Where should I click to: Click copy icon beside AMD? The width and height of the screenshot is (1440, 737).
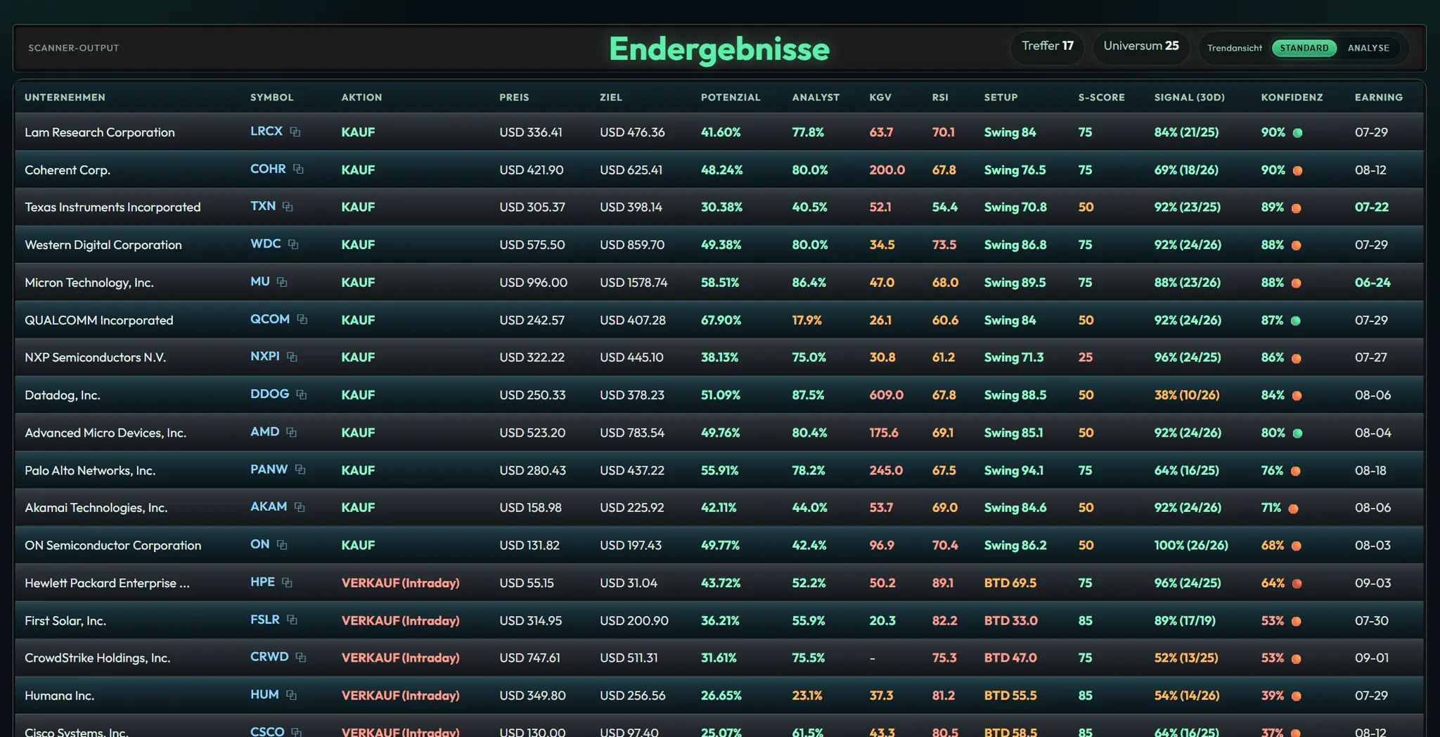(291, 432)
